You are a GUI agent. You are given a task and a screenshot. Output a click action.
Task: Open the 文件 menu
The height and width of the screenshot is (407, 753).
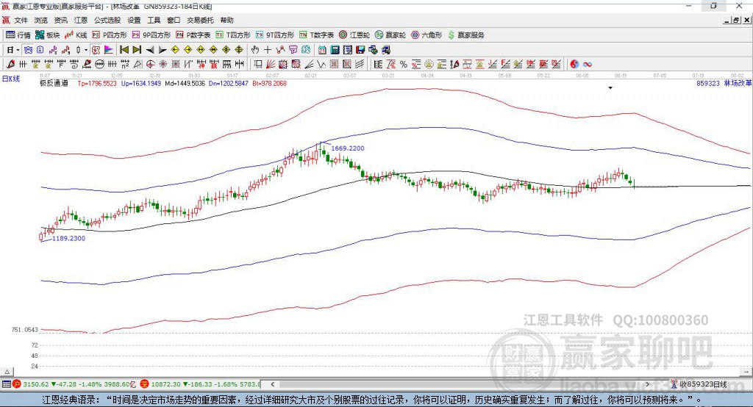[21, 20]
